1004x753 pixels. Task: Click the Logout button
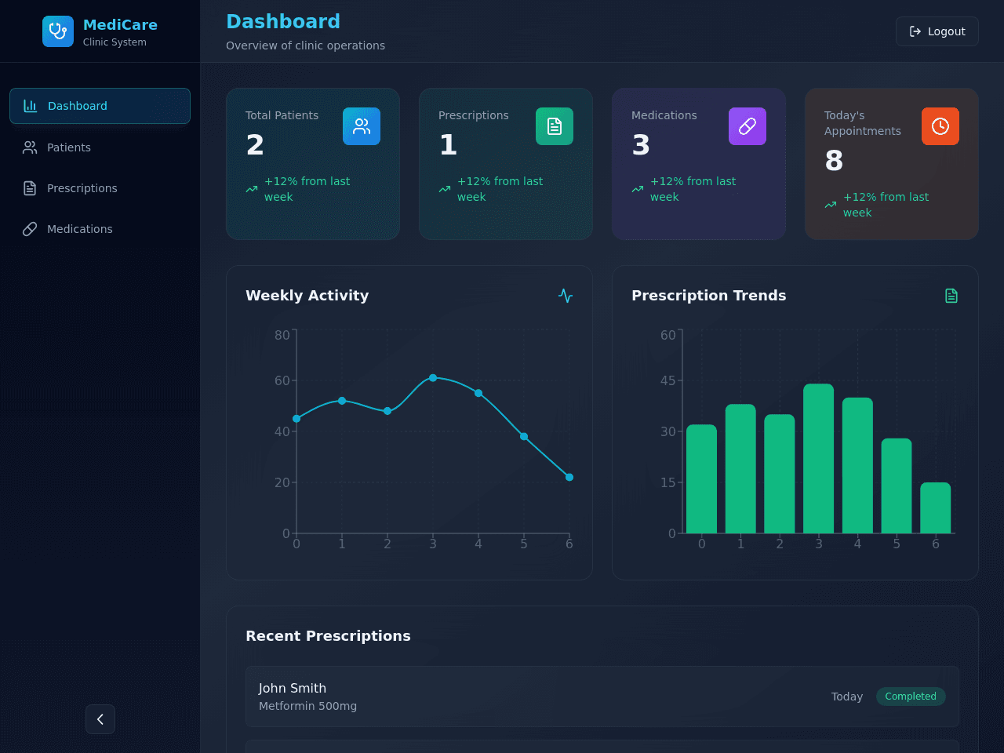937,31
